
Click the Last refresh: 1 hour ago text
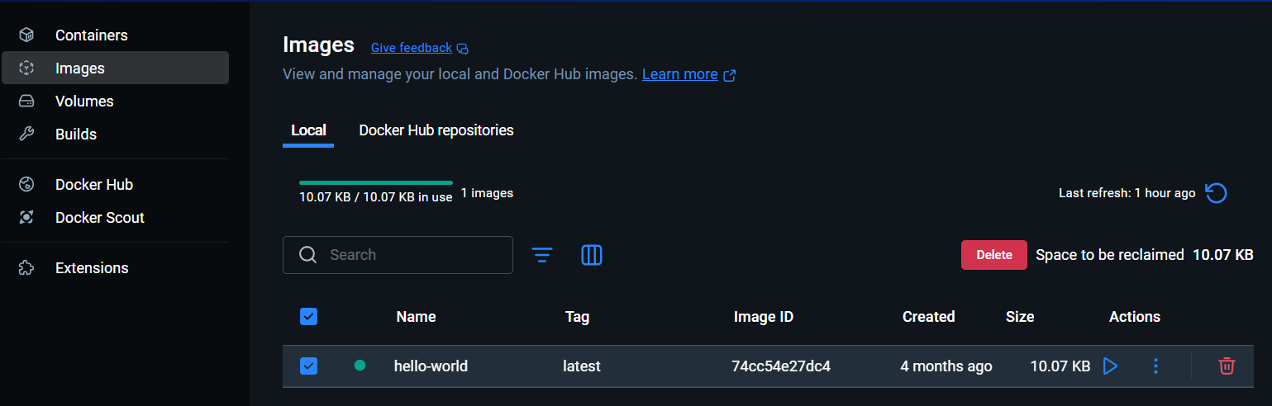click(x=1127, y=193)
